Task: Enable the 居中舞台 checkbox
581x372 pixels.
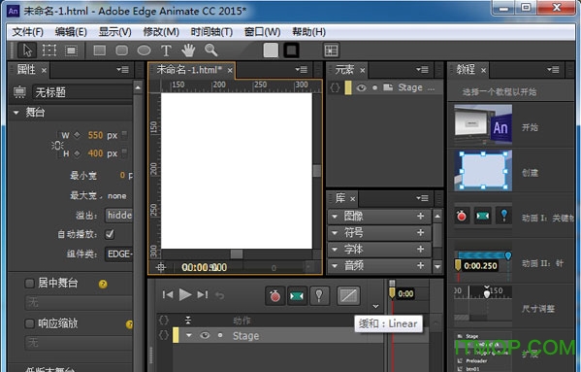Action: tap(29, 284)
